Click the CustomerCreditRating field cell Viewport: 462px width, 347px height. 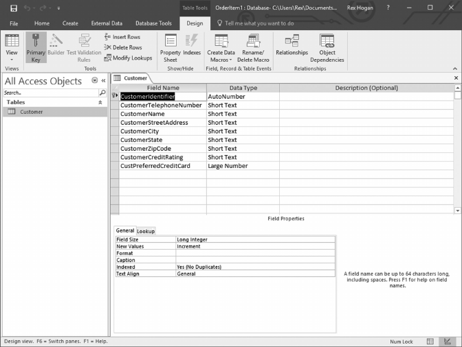click(x=163, y=157)
